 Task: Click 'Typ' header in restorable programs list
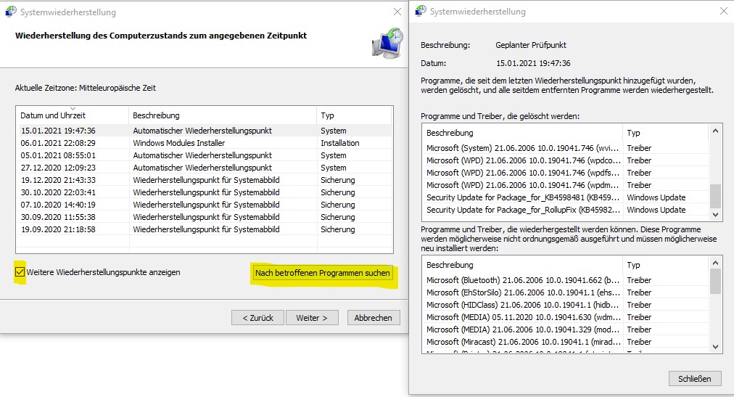tap(665, 264)
